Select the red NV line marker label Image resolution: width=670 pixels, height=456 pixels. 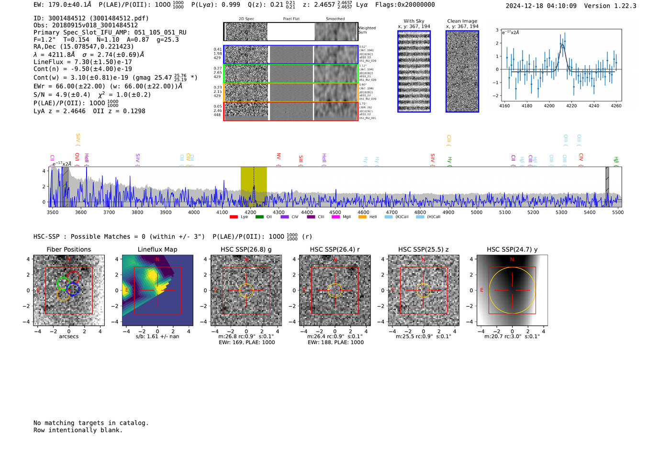(x=279, y=160)
